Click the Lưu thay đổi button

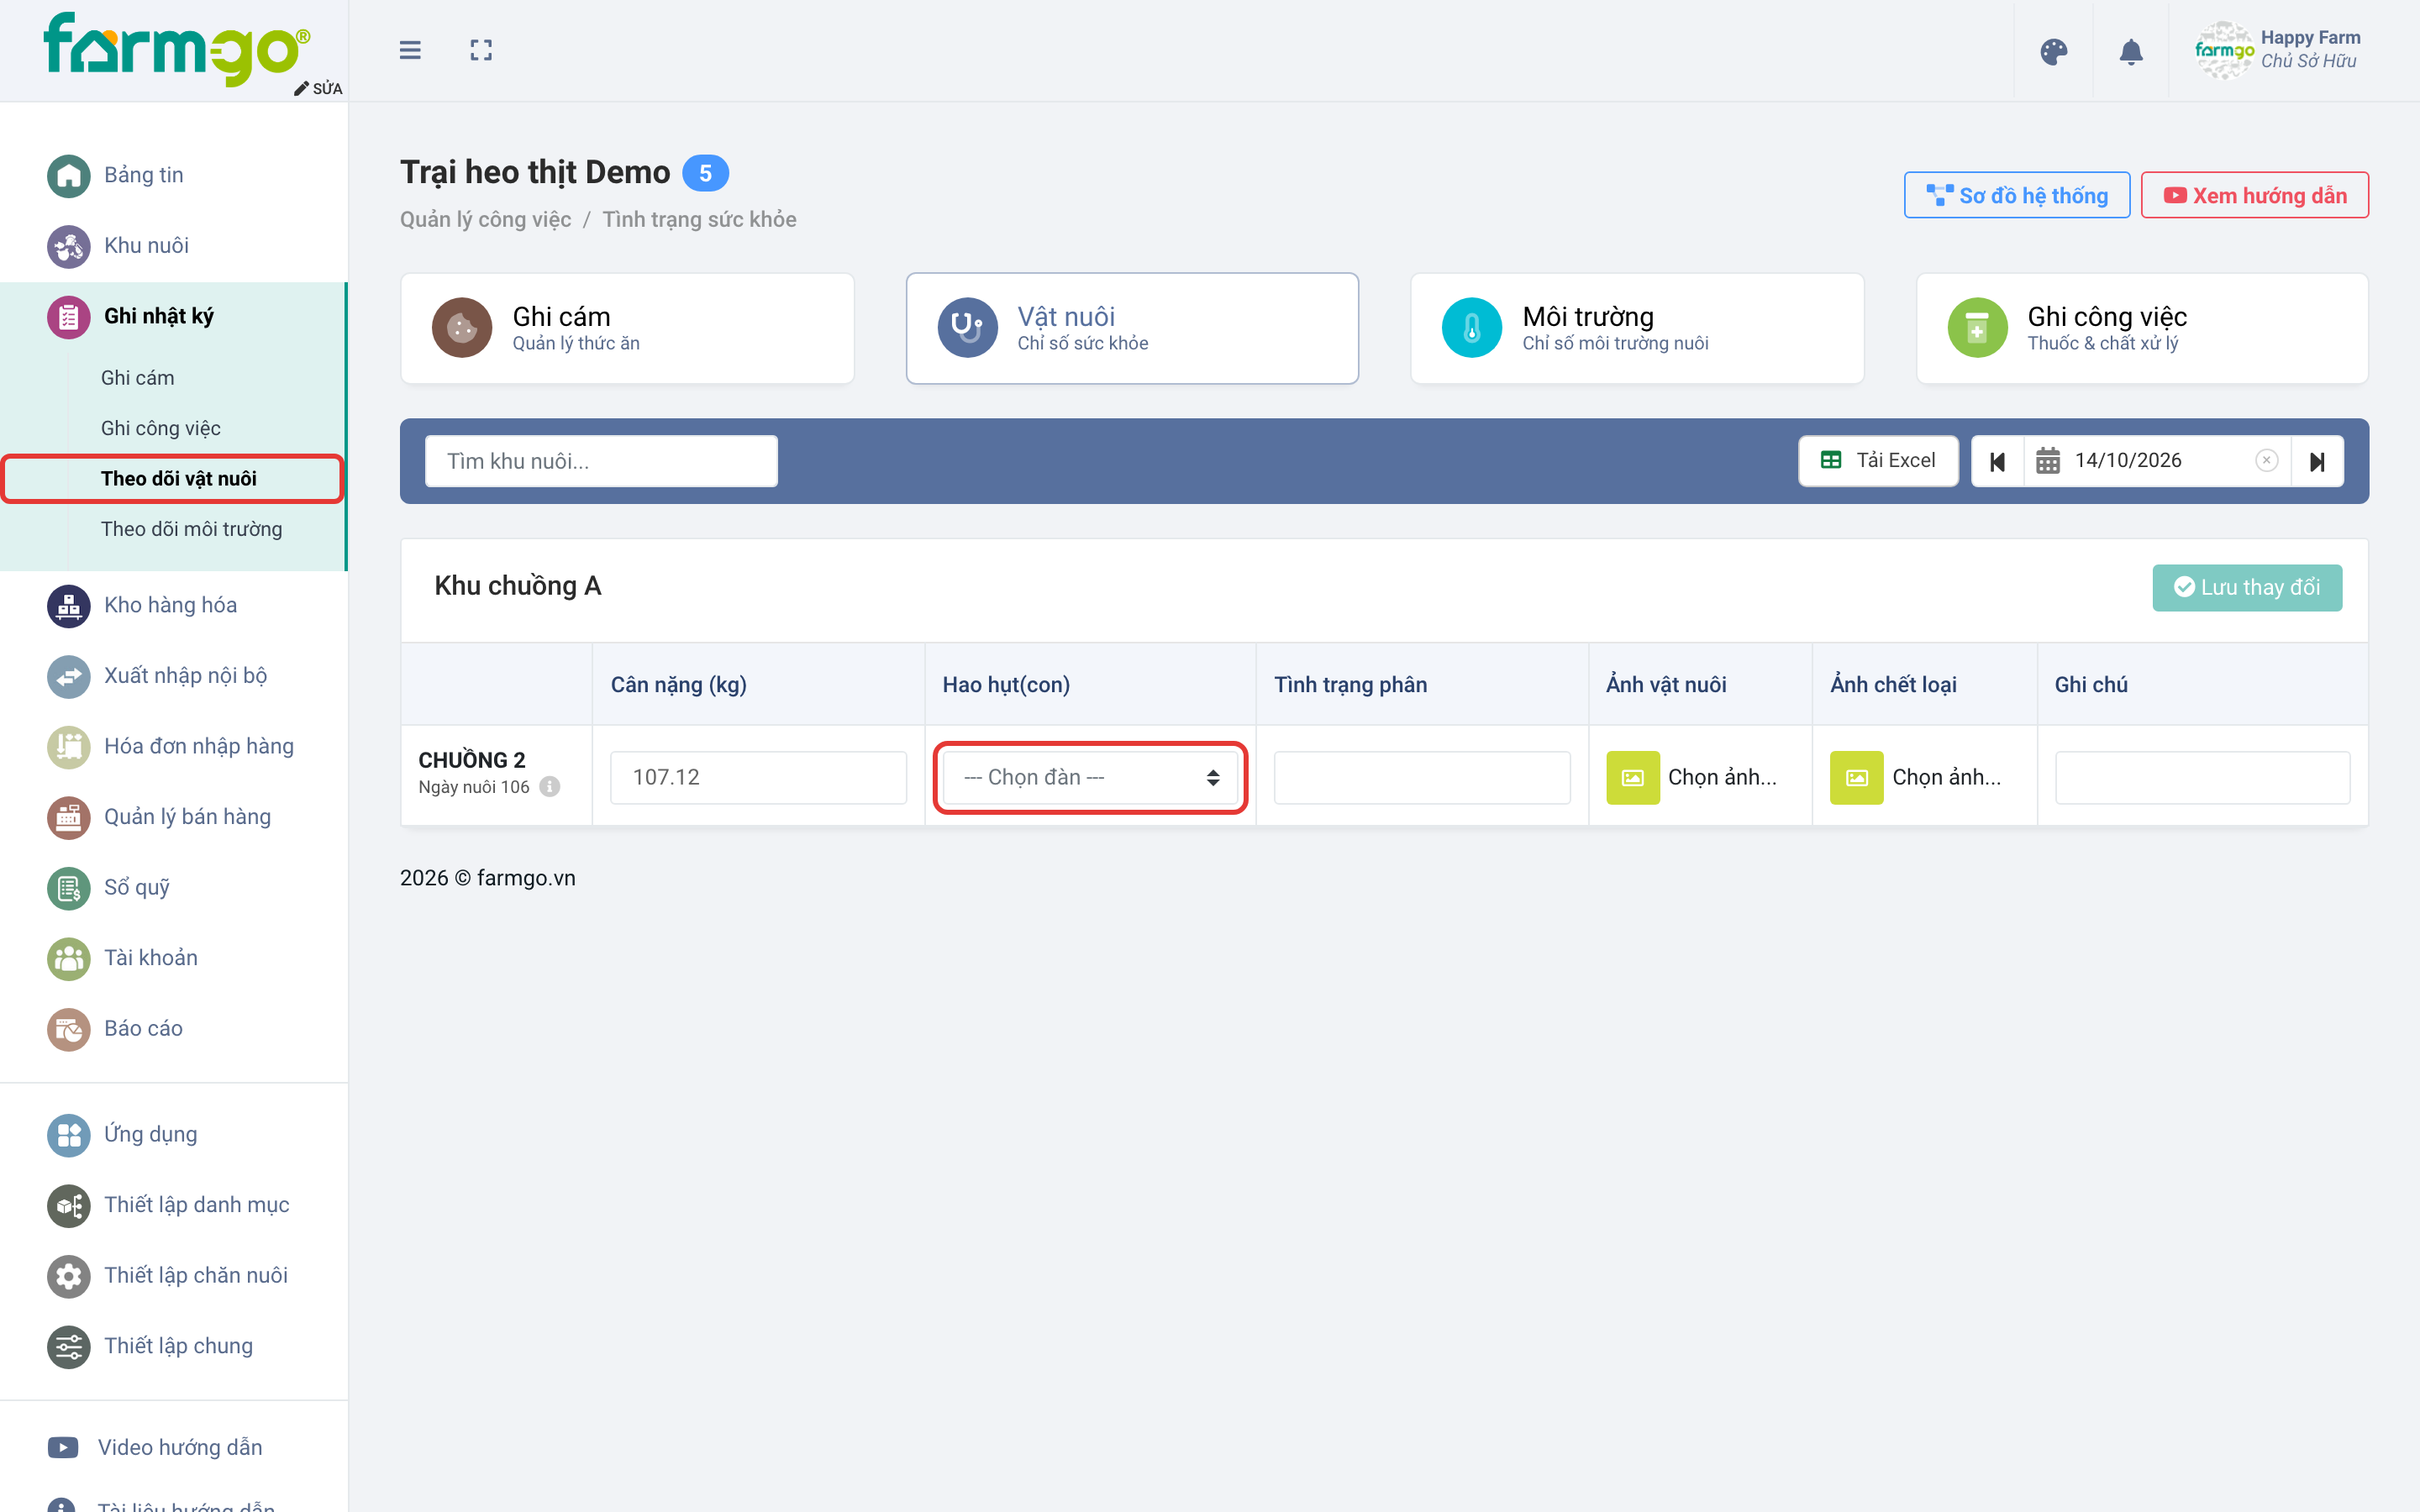(2246, 588)
